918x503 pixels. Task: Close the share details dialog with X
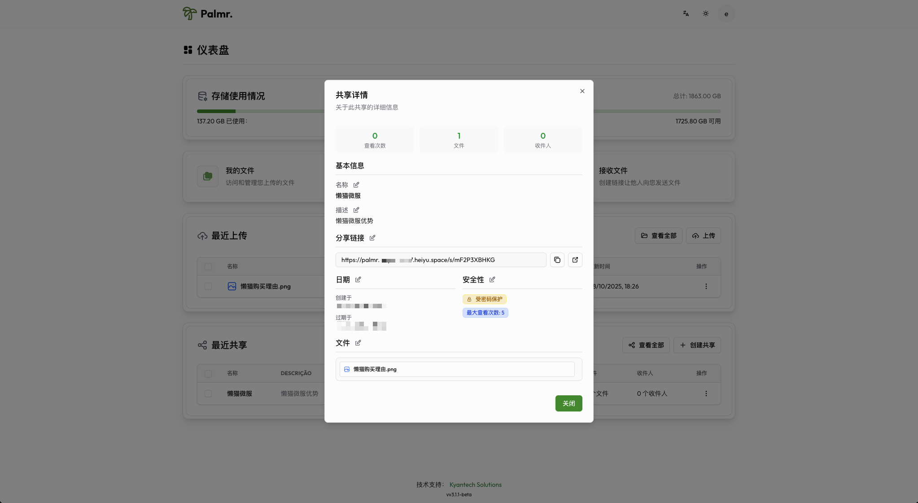(582, 91)
